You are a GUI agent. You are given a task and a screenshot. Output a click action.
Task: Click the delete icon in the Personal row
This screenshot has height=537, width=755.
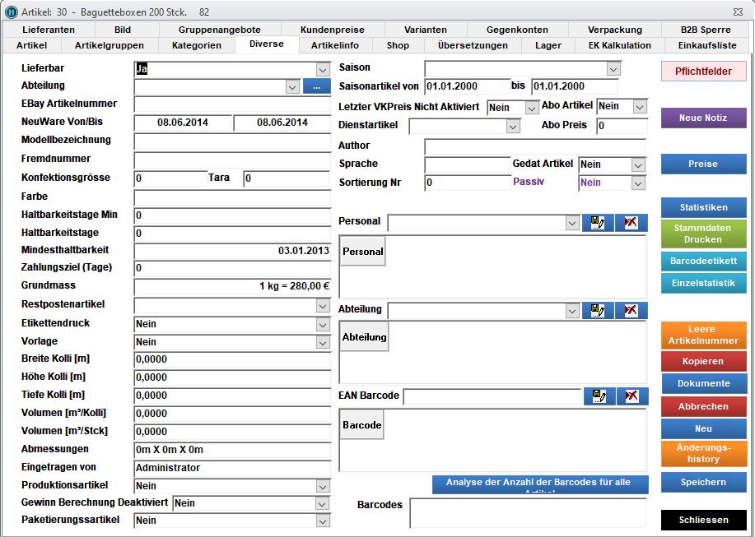point(631,223)
